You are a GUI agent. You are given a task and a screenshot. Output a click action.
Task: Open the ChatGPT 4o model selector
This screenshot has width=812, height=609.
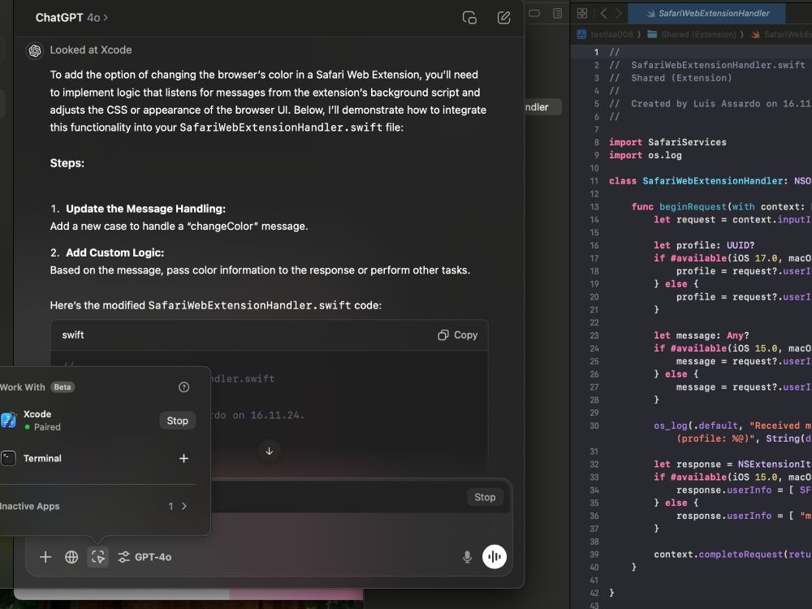72,18
